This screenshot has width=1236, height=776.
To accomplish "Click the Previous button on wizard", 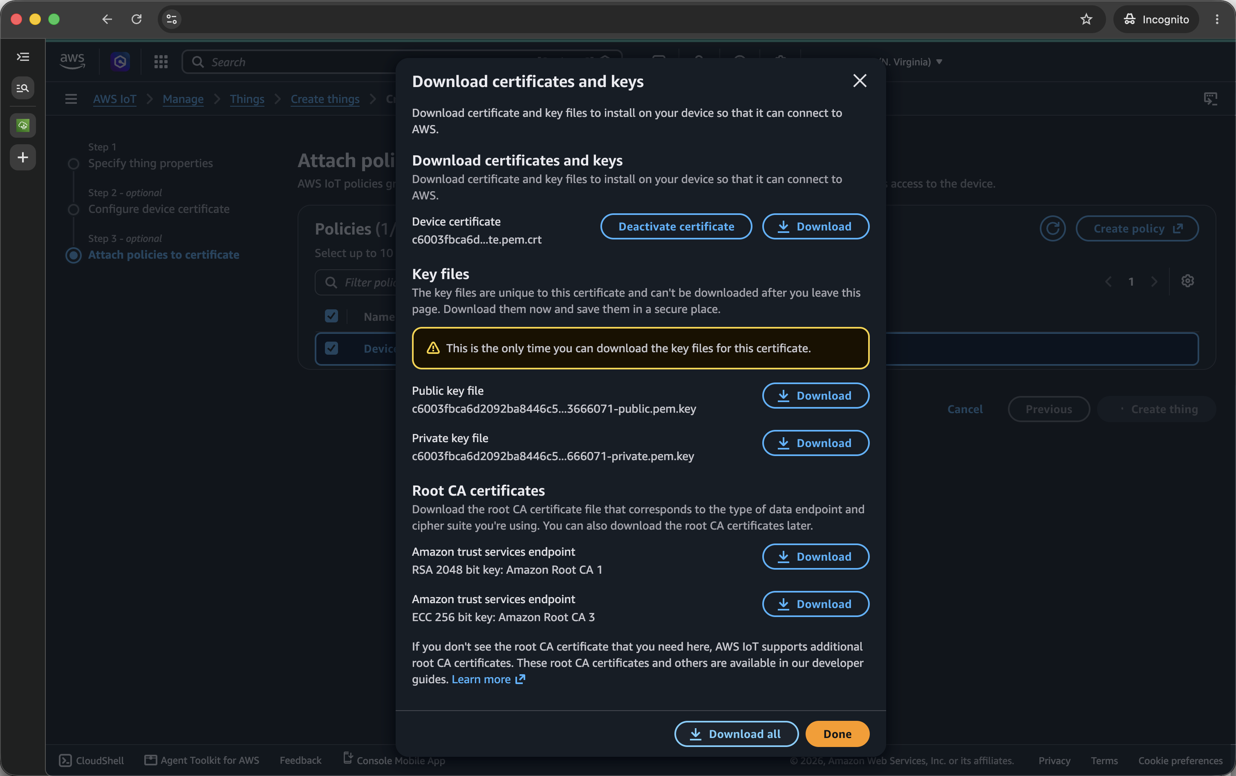I will [x=1049, y=409].
